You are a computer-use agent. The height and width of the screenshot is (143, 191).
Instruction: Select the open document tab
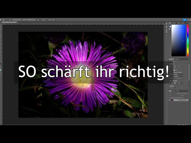[x=9, y=22]
